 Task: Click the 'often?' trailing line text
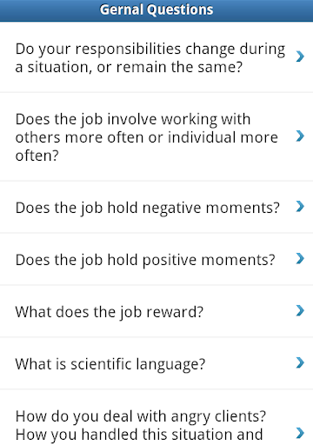coord(37,156)
